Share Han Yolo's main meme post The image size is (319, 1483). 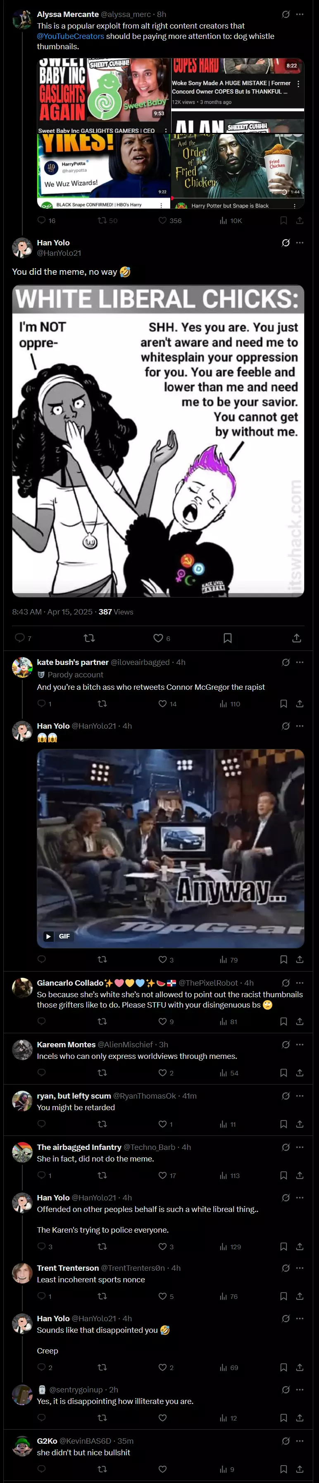[297, 638]
